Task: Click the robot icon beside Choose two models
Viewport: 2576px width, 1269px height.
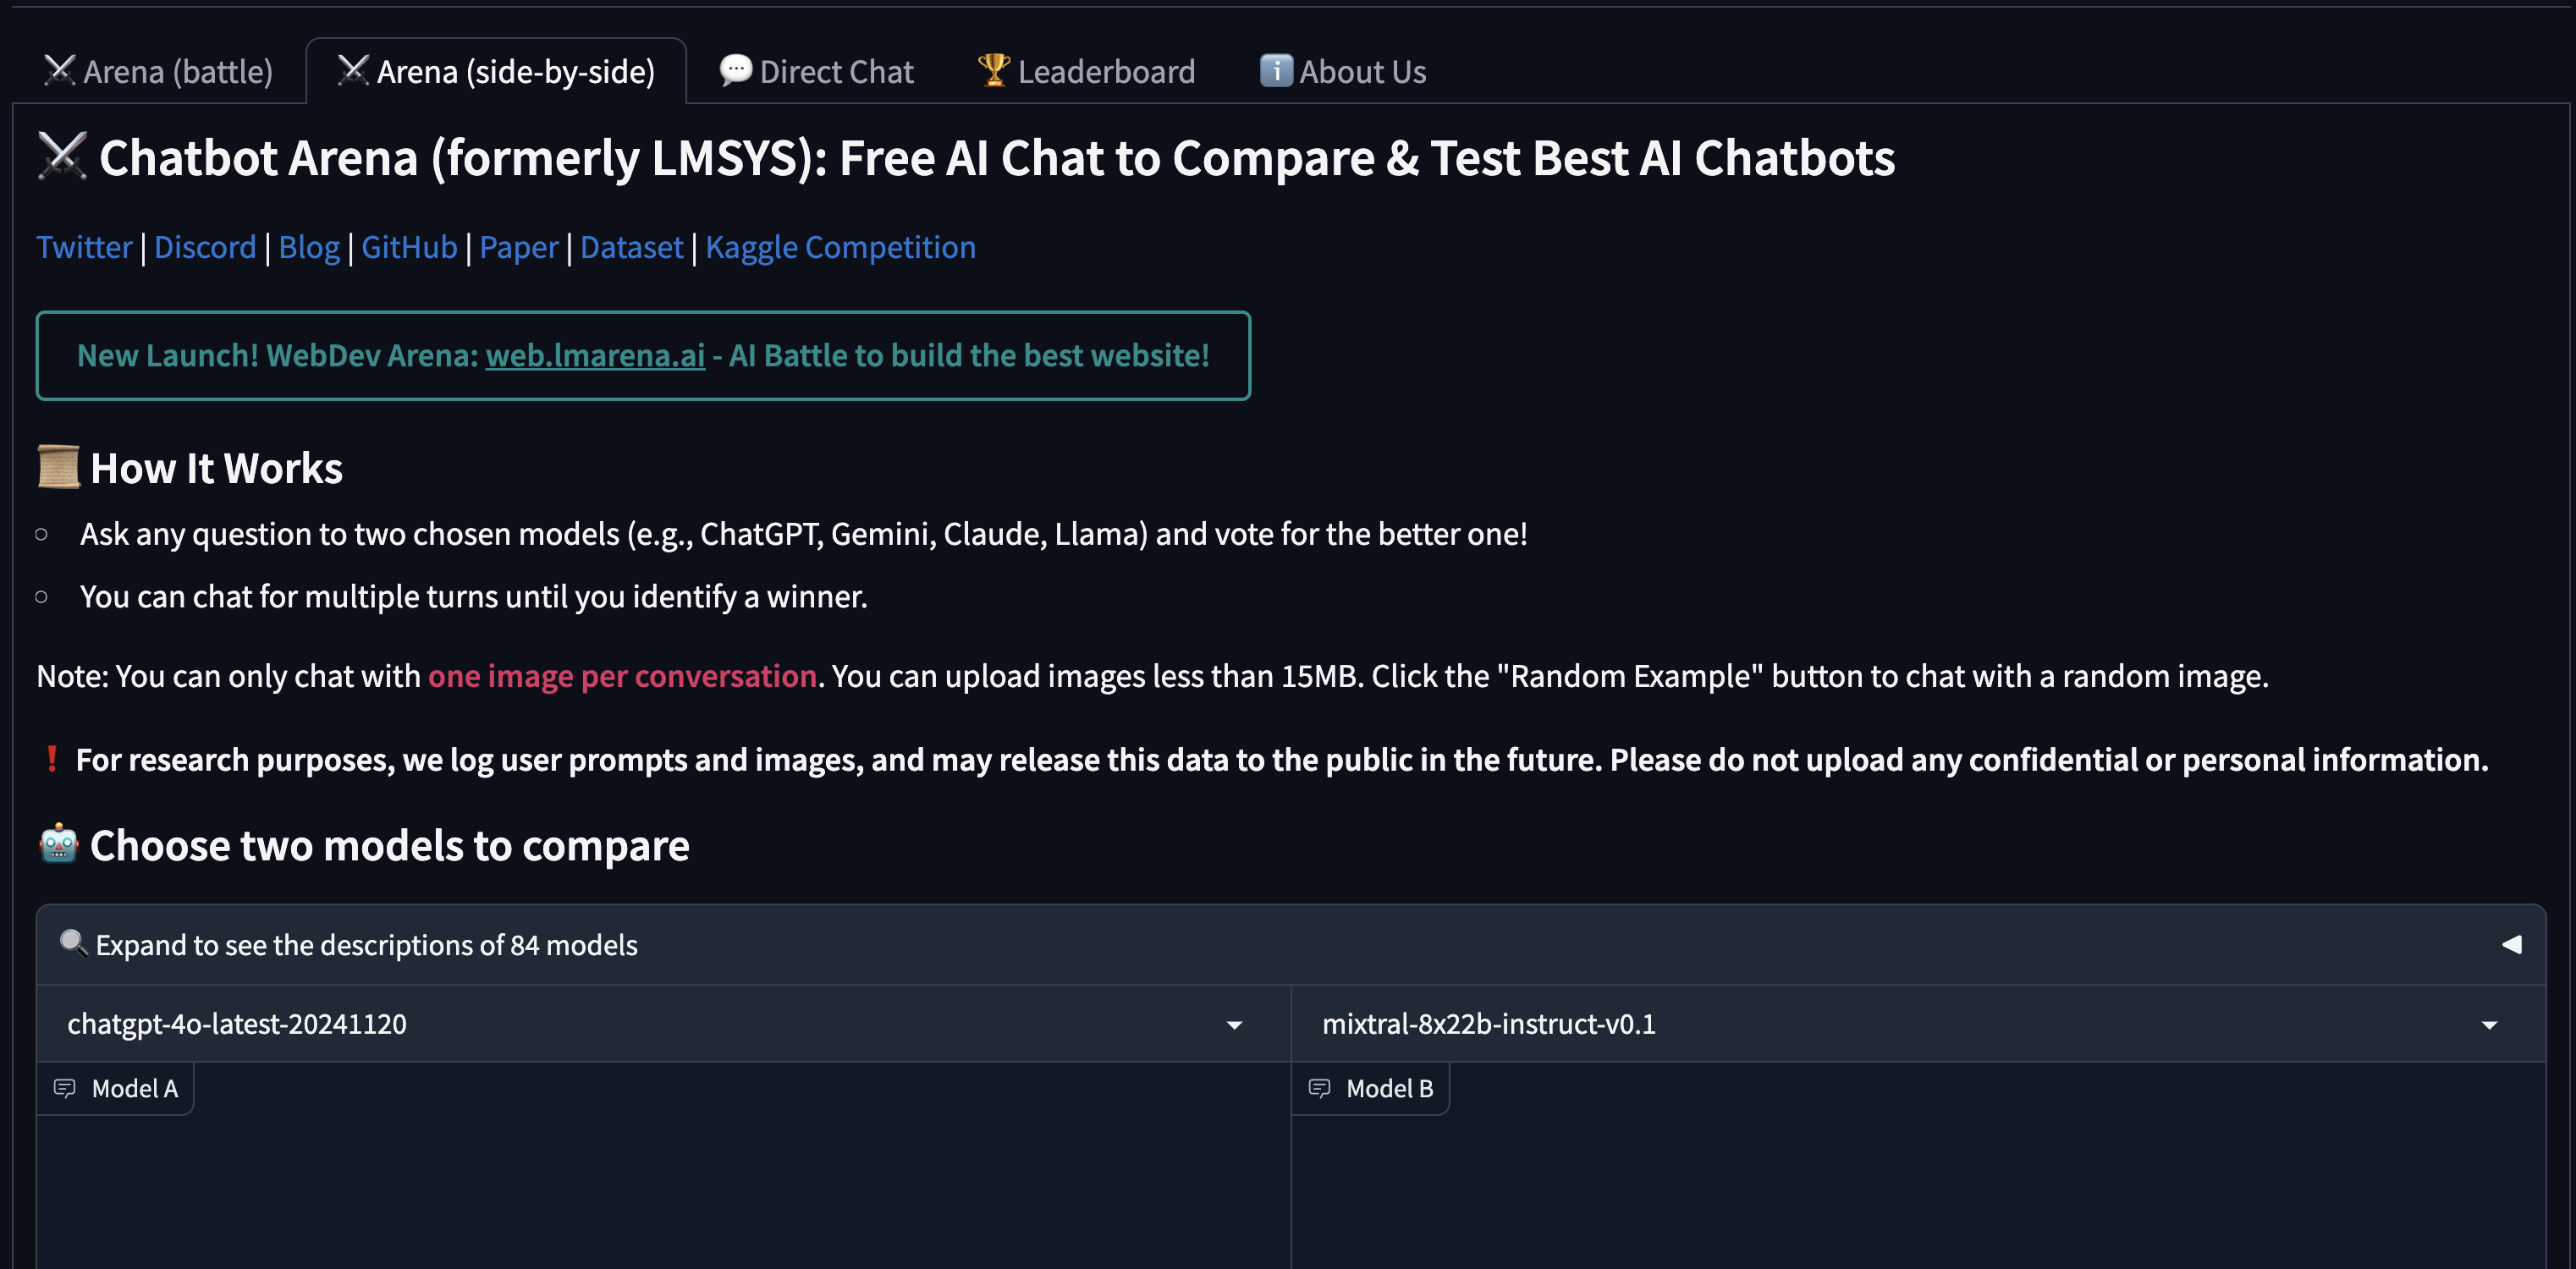Action: pyautogui.click(x=59, y=844)
